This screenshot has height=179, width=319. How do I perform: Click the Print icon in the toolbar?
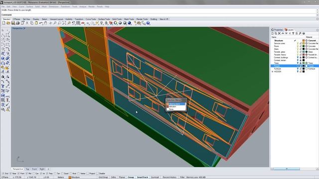[18, 23]
